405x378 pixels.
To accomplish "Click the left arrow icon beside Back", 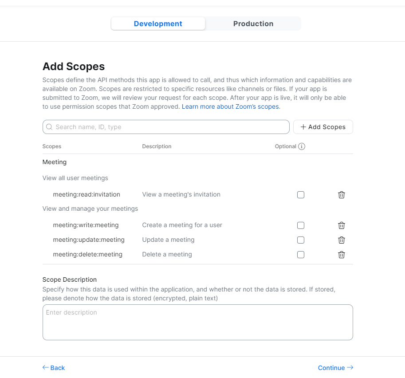I will coord(45,367).
